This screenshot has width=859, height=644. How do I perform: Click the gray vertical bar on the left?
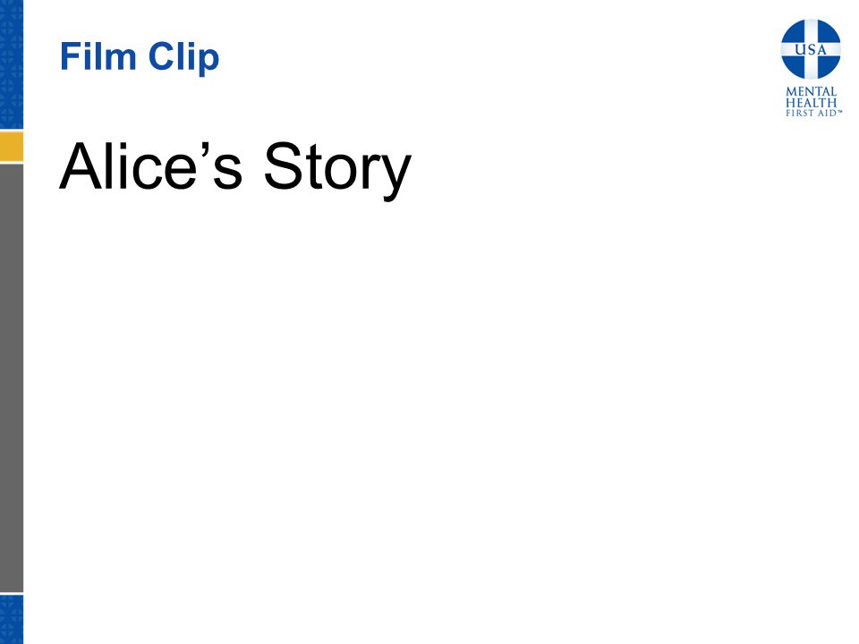tap(12, 377)
